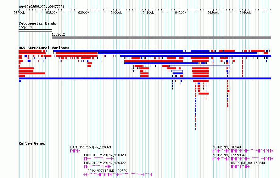
Task: Select the 94300k ruler tick label
Action: point(213,13)
